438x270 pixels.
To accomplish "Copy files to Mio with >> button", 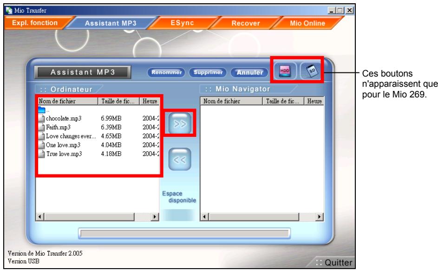I will (180, 123).
